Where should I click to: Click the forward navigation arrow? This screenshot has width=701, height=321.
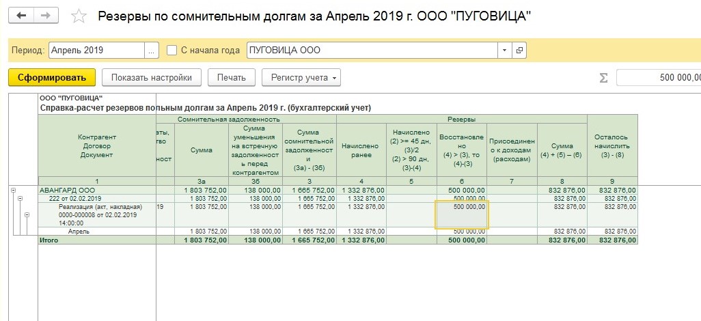[45, 16]
